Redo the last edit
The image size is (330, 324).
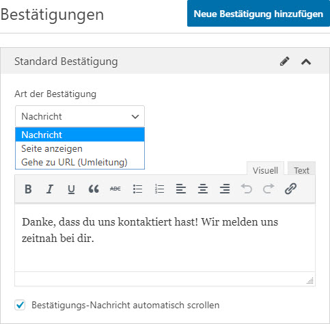pos(269,189)
